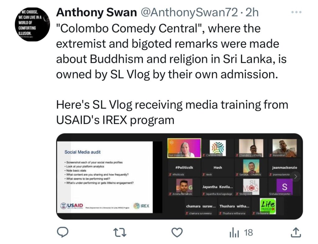Select the Life Traveler participant tile

(x=268, y=206)
